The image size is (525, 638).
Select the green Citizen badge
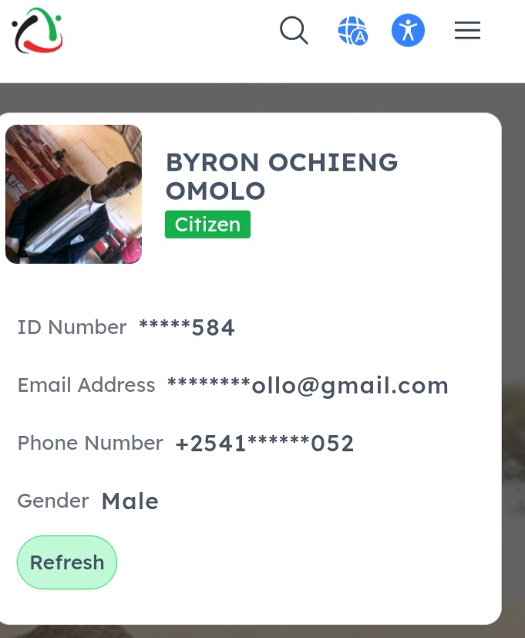[207, 224]
